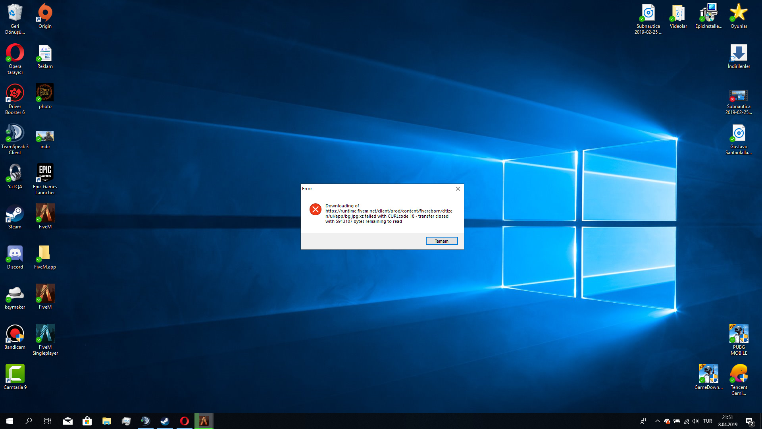Open the Mail app in taskbar
The width and height of the screenshot is (762, 429).
click(68, 421)
